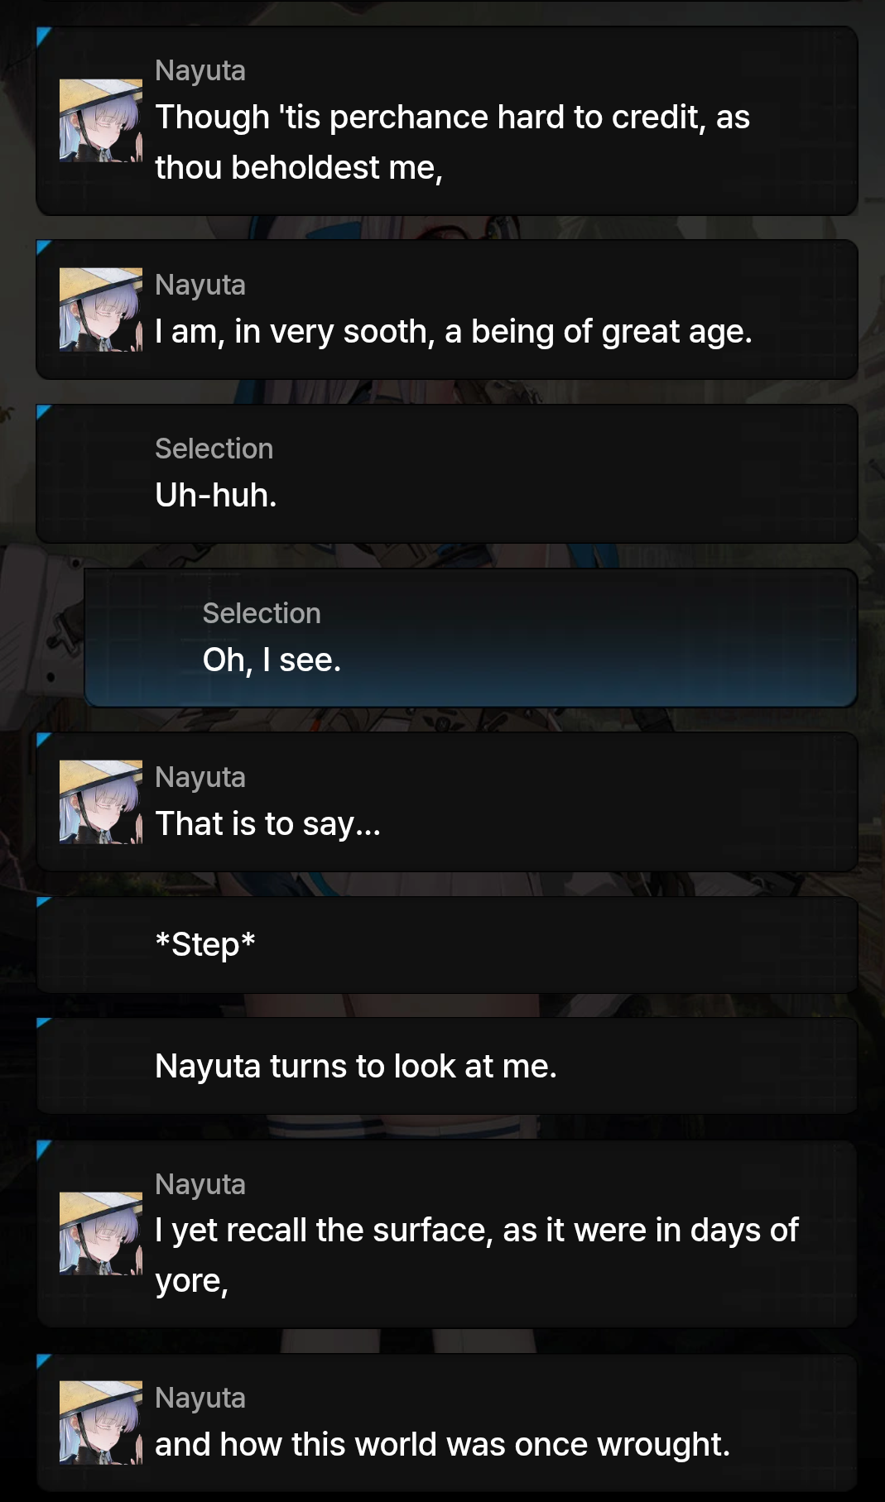Click blue corner marker on "Nayuta turns to look" box

(x=43, y=1023)
